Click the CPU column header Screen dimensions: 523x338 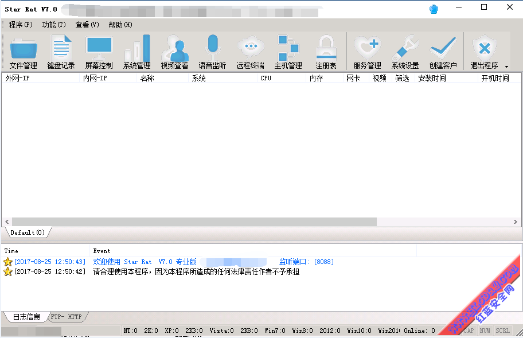pos(282,78)
